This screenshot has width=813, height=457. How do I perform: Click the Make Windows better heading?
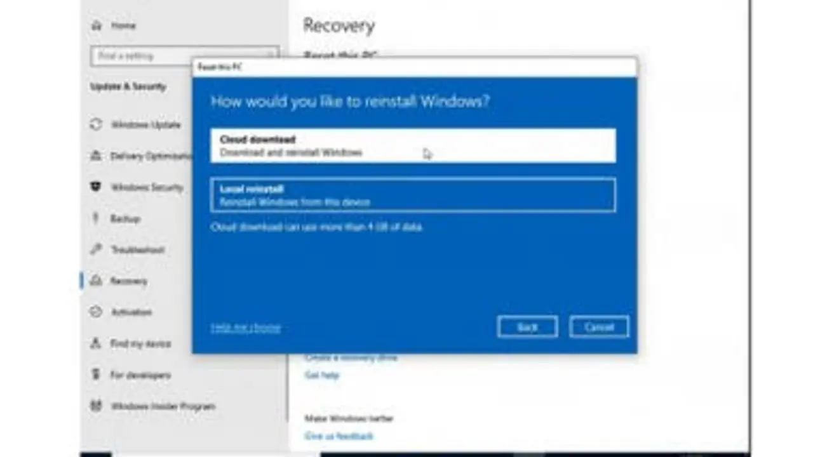click(349, 418)
